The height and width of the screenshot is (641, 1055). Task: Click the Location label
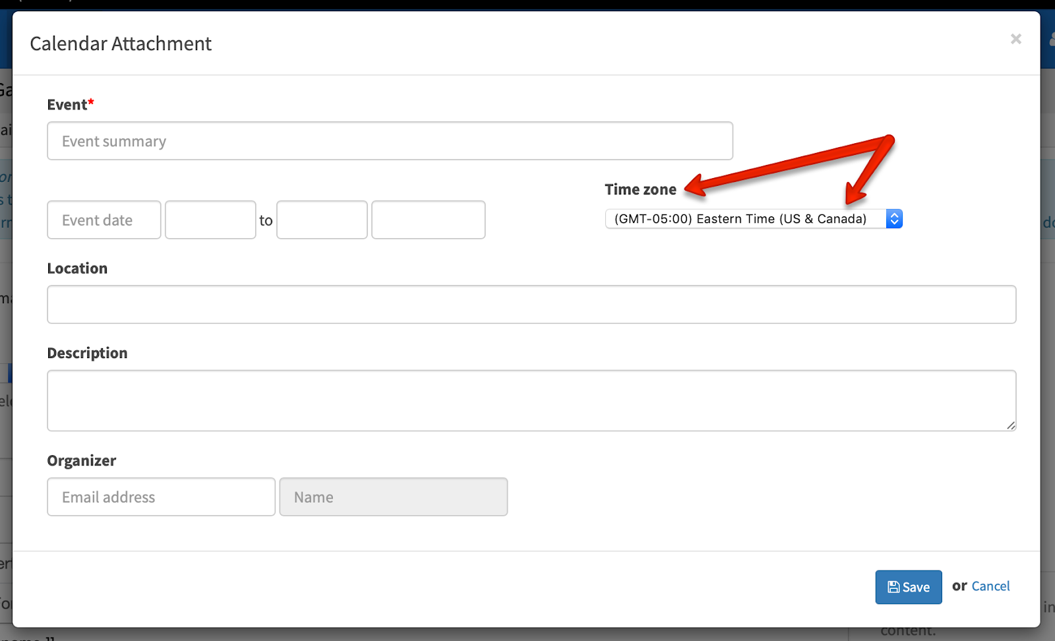coord(77,268)
